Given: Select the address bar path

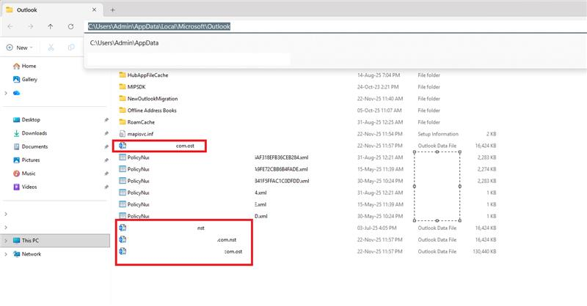Looking at the screenshot, I should pyautogui.click(x=159, y=26).
